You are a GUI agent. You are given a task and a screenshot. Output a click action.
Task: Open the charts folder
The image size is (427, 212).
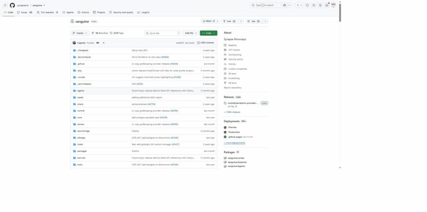[80, 104]
